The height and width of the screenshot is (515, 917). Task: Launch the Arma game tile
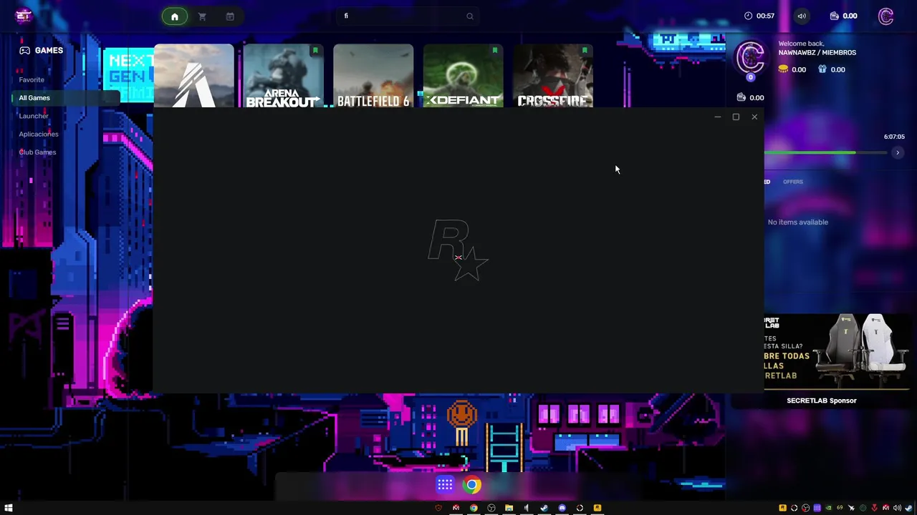pos(193,76)
